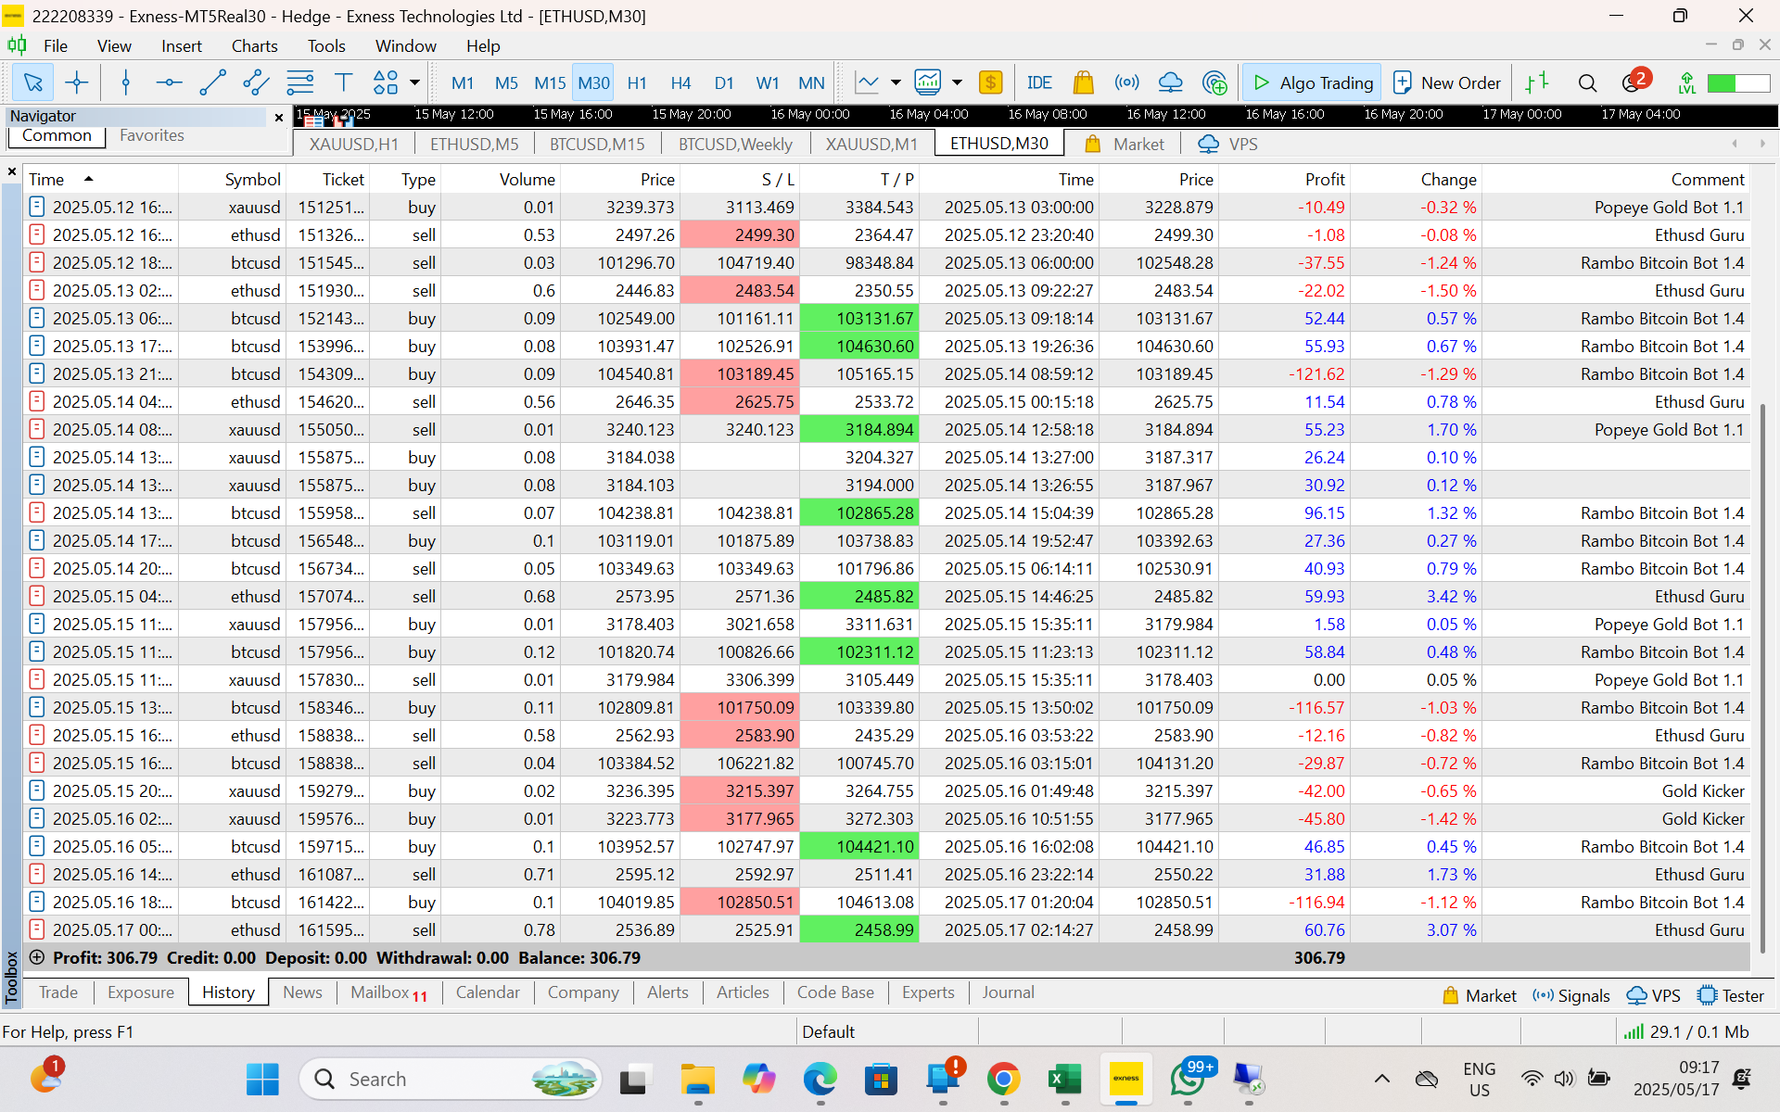1780x1112 pixels.
Task: Select the equidistant channel tool
Action: click(256, 83)
